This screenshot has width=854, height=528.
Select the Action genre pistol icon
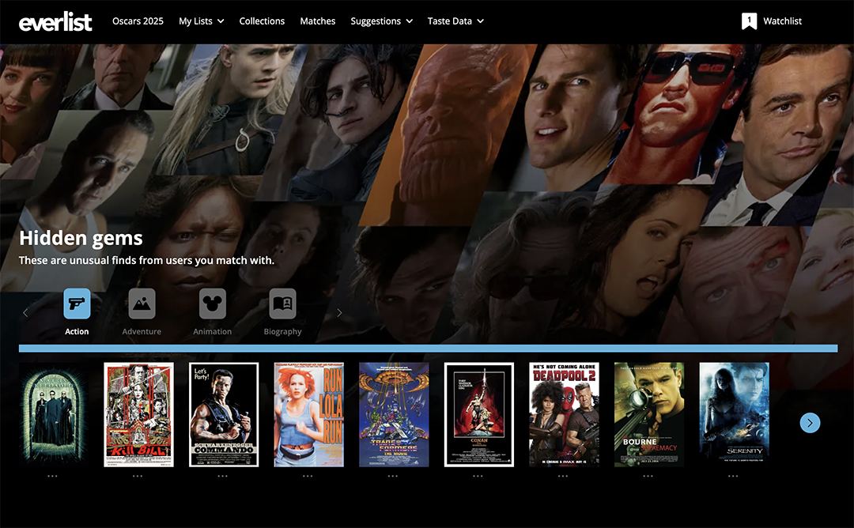[x=77, y=304]
